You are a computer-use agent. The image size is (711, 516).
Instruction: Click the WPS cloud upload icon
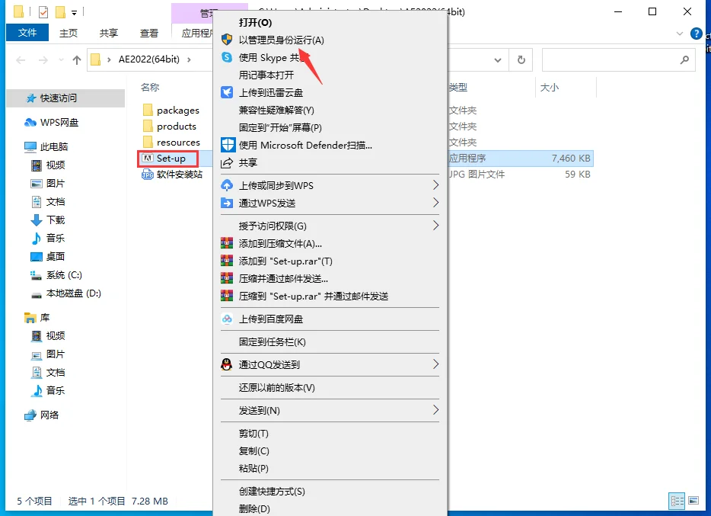(x=227, y=185)
